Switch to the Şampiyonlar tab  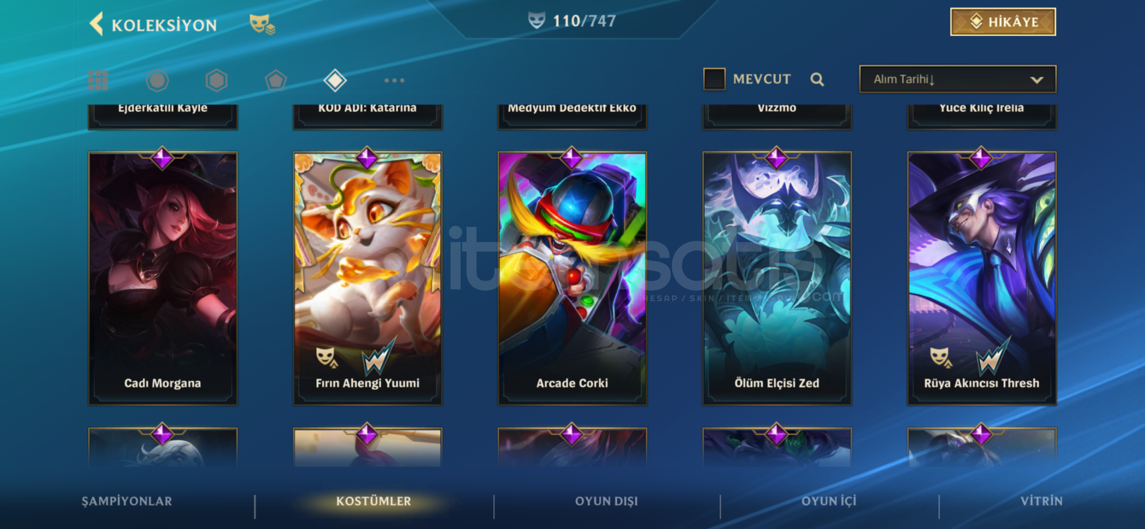pos(127,501)
